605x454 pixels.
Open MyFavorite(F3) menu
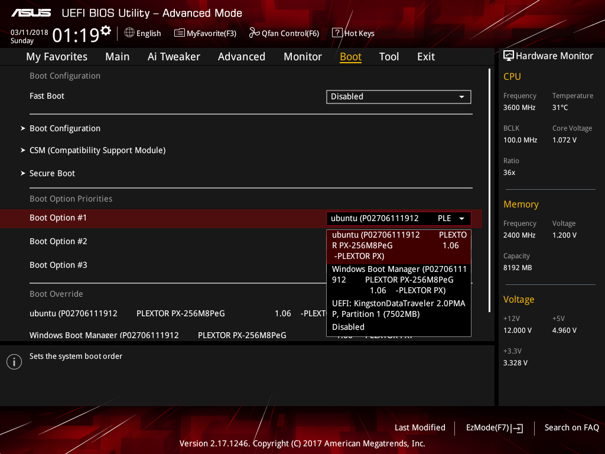coord(205,33)
